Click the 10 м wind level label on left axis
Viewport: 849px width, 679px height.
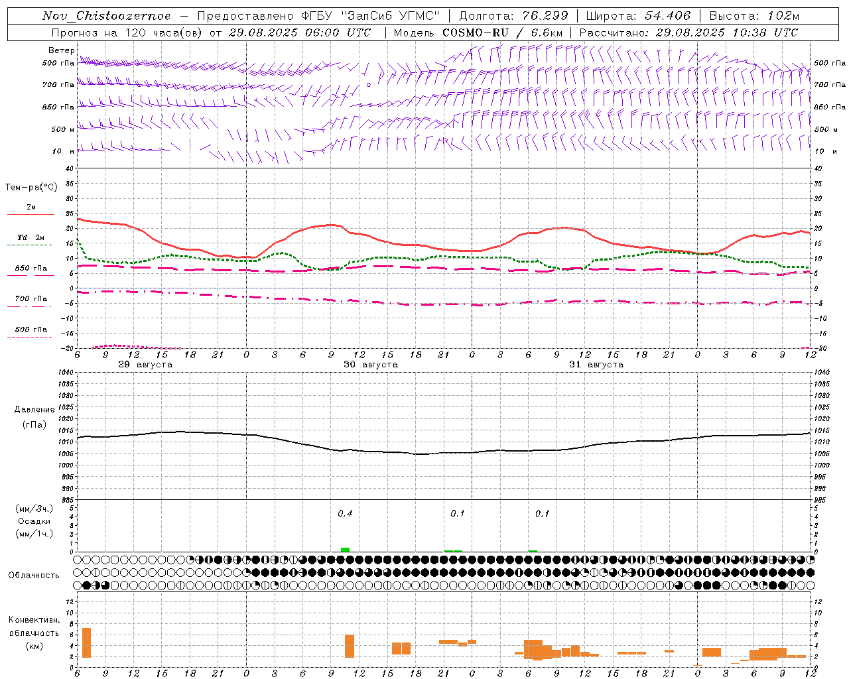[64, 151]
